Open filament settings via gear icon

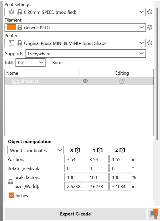(149, 27)
